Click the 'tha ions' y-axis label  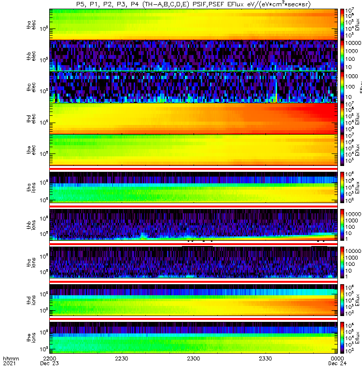pyautogui.click(x=31, y=188)
